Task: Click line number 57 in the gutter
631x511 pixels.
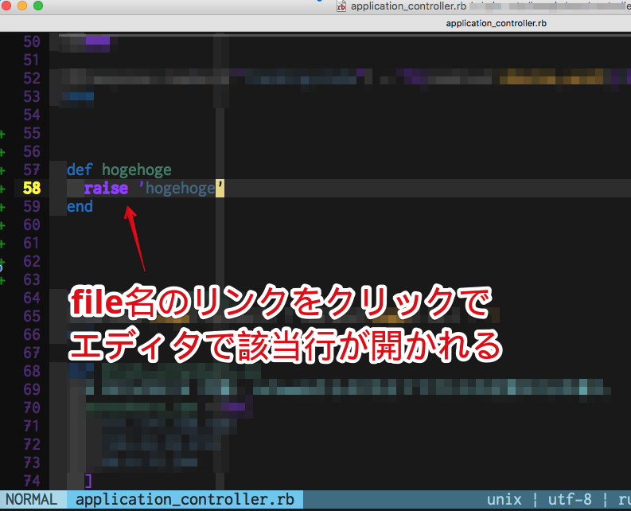Action: click(x=32, y=170)
